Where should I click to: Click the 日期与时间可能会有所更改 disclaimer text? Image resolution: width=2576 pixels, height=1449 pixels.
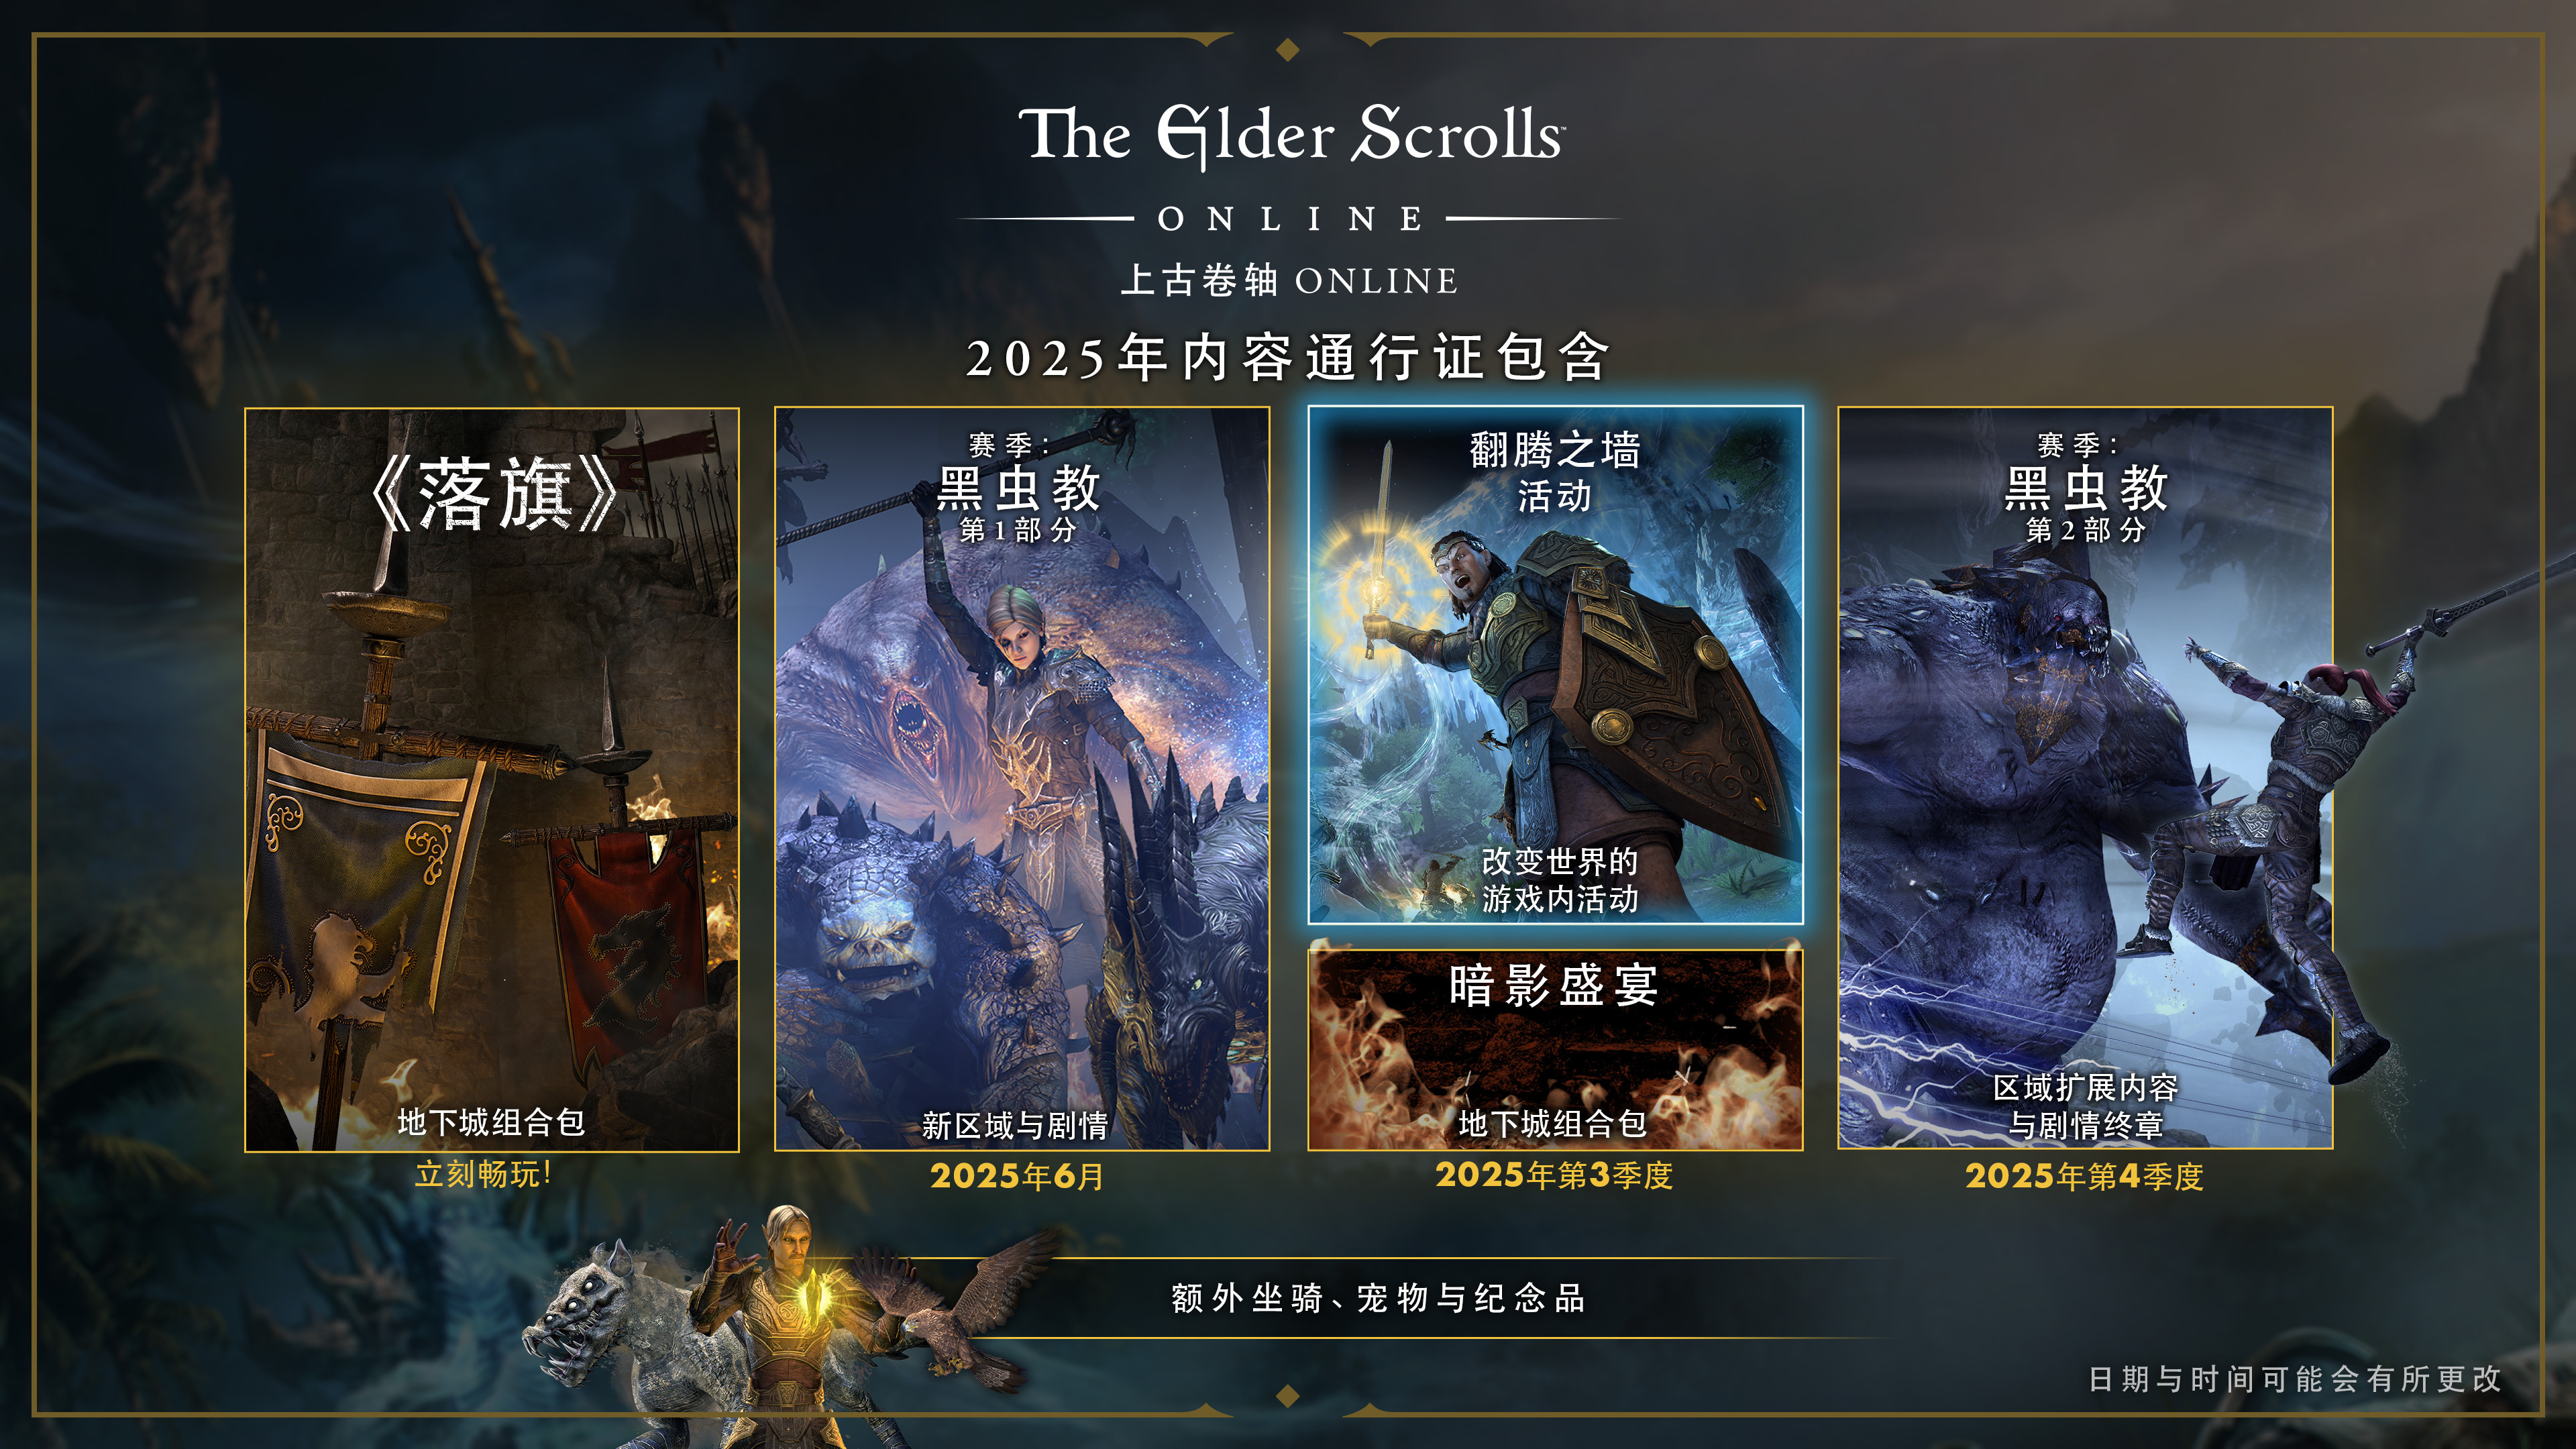[2295, 1379]
